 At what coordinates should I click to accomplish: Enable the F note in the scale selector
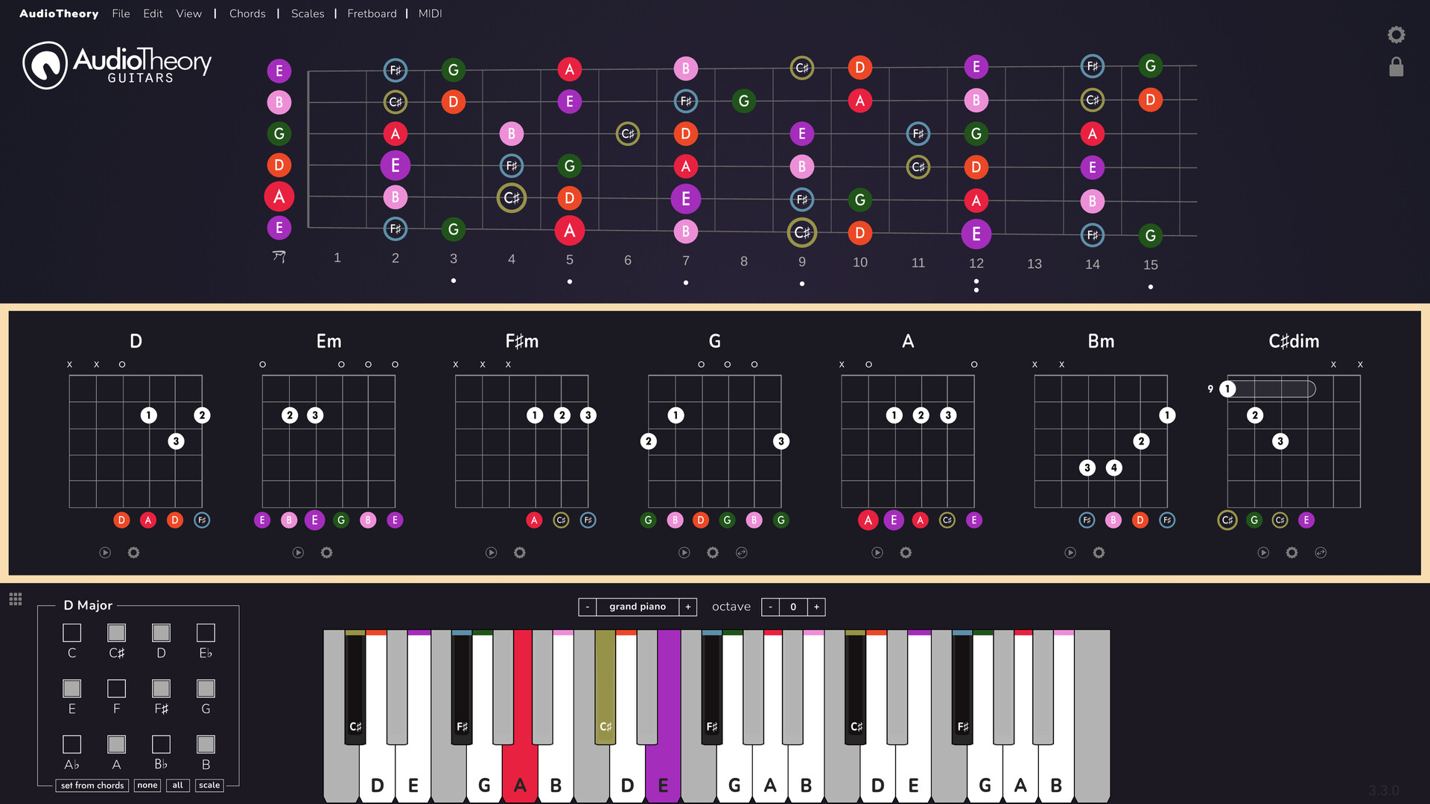[116, 687]
